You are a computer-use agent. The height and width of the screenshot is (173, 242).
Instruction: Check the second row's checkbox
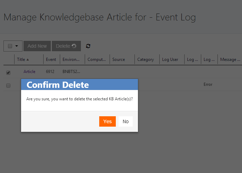tap(8, 85)
